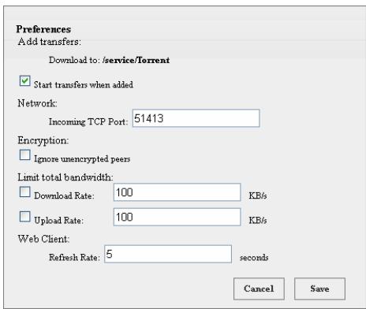Tick the Download Rate limit checkbox
This screenshot has width=366, height=309.
[x=25, y=192]
